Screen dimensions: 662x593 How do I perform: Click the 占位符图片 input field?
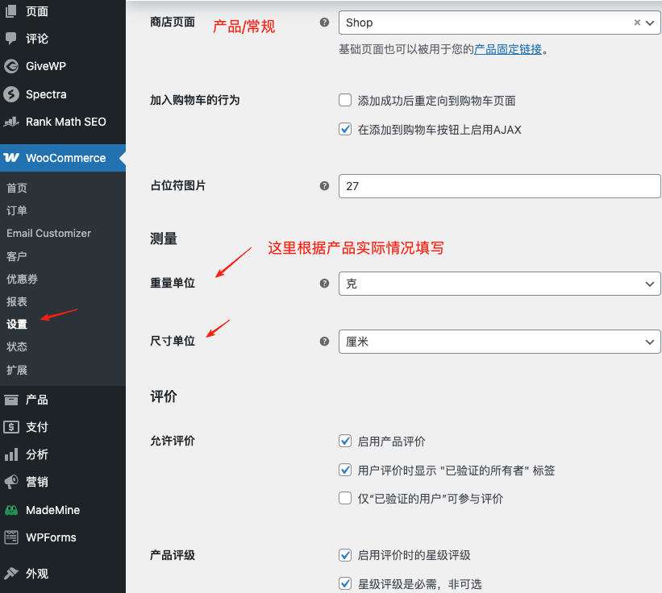coord(499,186)
